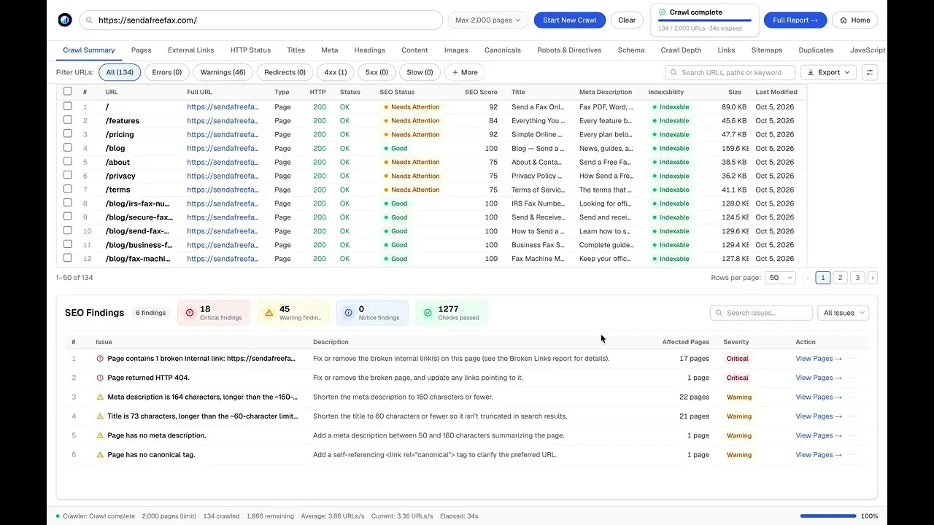Image resolution: width=934 pixels, height=525 pixels.
Task: Click the crawl complete check icon
Action: [663, 12]
